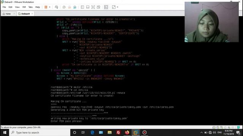The height and width of the screenshot is (136, 243).
Task: Select the VMware Workstation taskbar button
Action: coord(136,133)
